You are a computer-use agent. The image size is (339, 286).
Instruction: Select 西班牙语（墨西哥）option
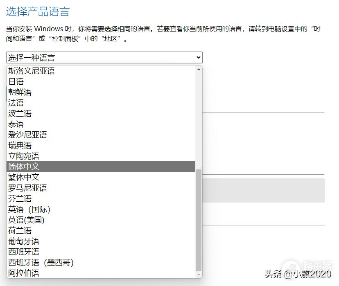point(101,262)
